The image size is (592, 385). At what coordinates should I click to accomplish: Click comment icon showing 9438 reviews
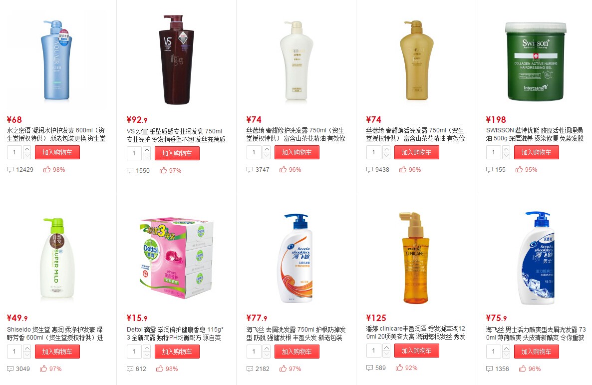[369, 170]
